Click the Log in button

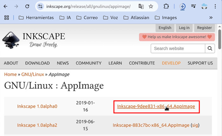coord(184,28)
